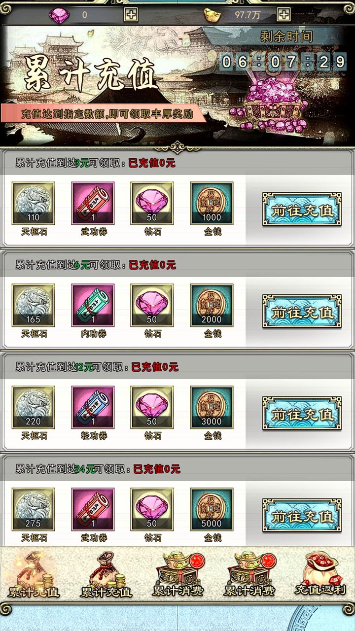Select the green 内功券 scroll icon
The width and height of the screenshot is (355, 631).
(93, 306)
